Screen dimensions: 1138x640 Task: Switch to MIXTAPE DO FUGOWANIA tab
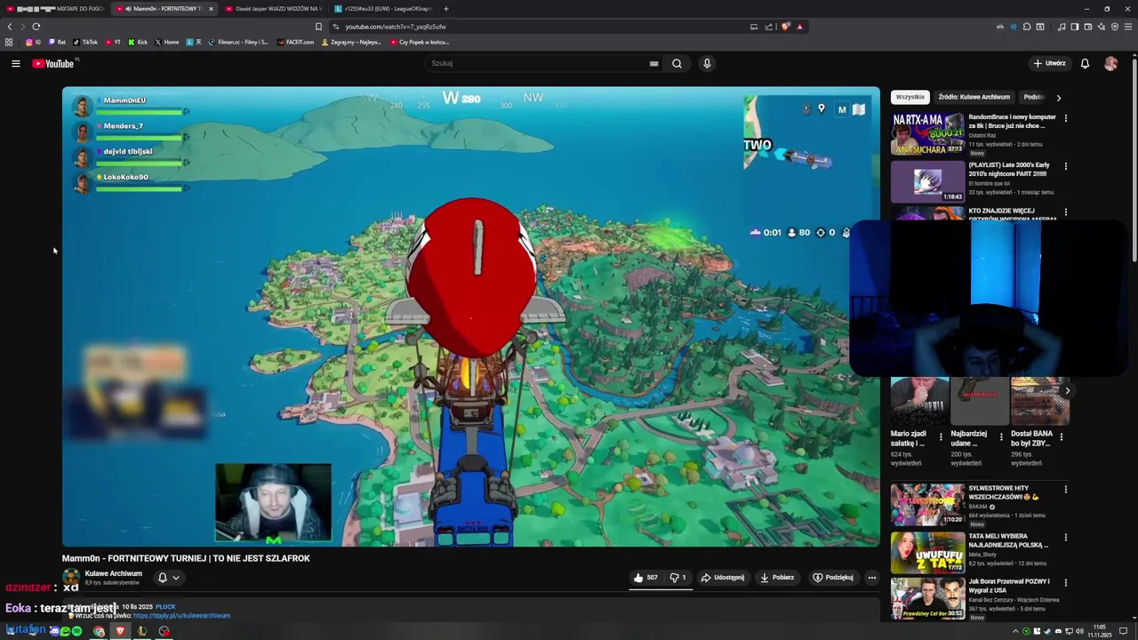click(55, 9)
